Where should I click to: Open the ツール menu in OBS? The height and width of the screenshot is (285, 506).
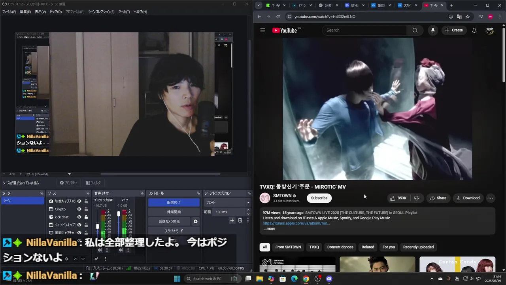point(124,12)
